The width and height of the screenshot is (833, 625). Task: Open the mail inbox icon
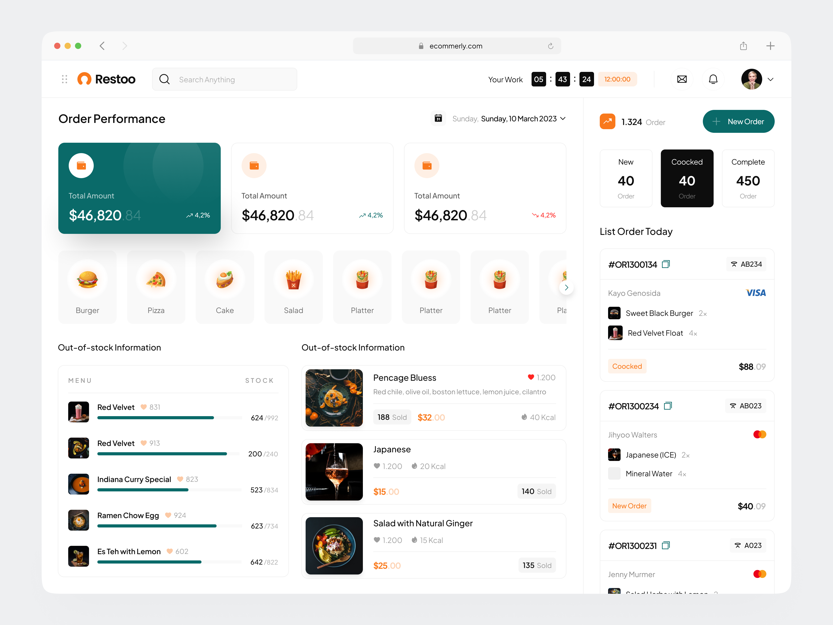pyautogui.click(x=682, y=79)
